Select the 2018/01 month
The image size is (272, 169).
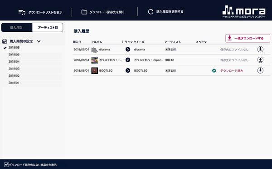[14, 83]
